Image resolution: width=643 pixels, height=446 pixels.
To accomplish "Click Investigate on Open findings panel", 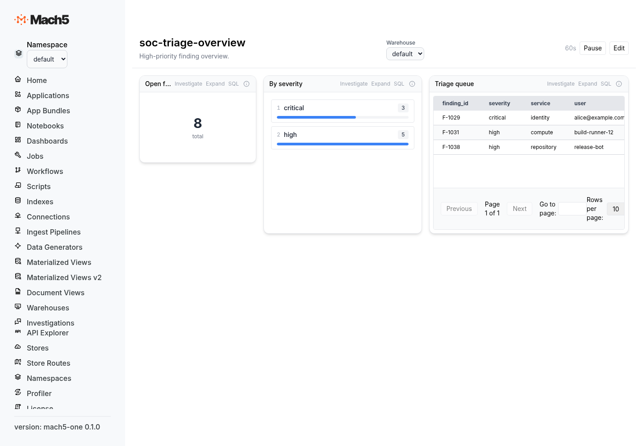I will tap(188, 84).
